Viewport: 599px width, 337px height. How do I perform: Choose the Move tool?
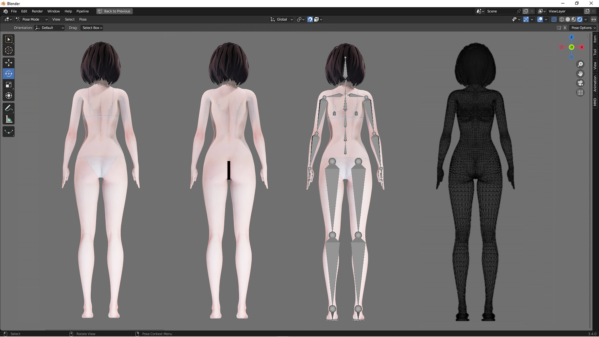pos(8,63)
